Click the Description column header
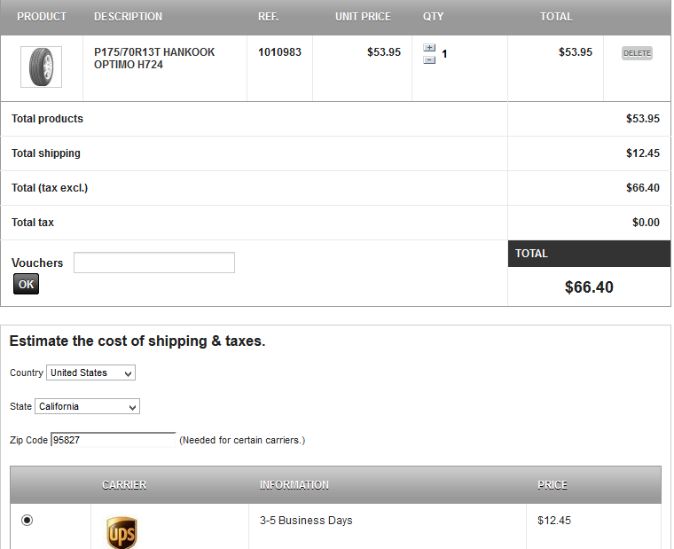This screenshot has height=549, width=674. [128, 17]
